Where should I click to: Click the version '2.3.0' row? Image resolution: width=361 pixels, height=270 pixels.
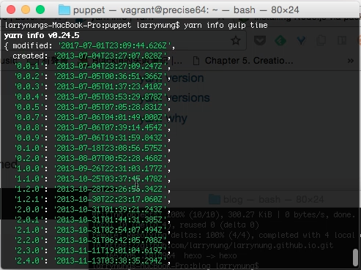coord(92,250)
